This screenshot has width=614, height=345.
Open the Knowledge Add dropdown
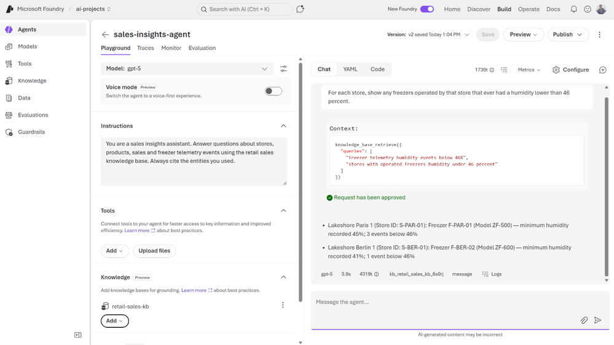point(114,321)
